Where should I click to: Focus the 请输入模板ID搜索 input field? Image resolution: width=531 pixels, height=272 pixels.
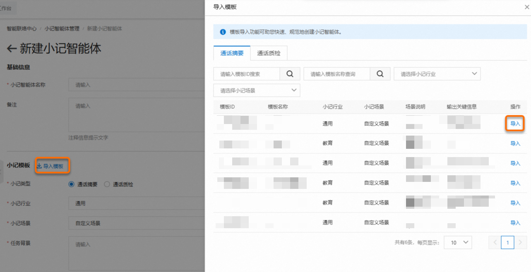(x=247, y=74)
